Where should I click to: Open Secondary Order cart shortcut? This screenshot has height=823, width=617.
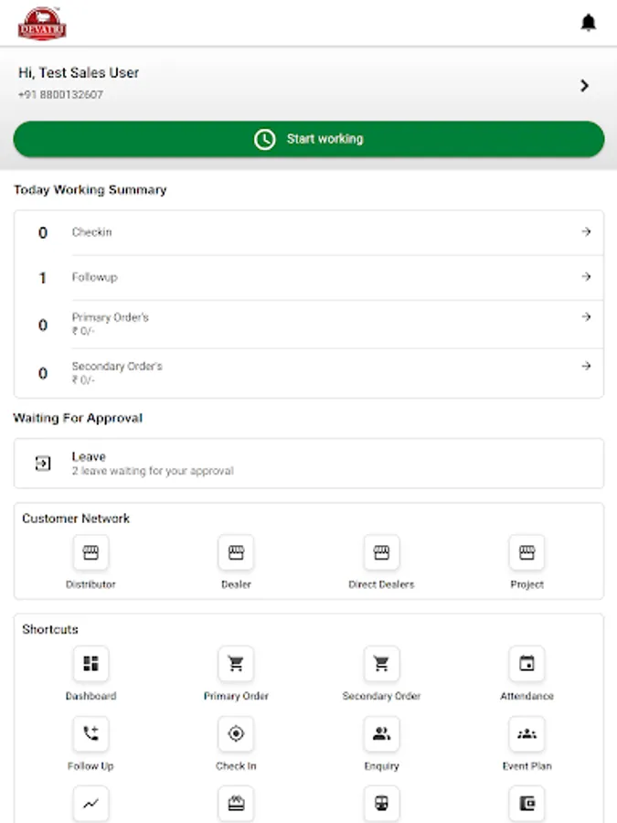(x=381, y=665)
